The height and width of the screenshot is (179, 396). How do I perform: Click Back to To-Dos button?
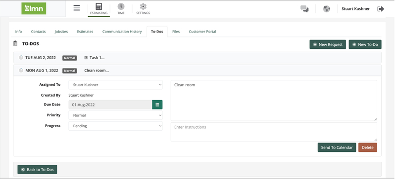38,170
